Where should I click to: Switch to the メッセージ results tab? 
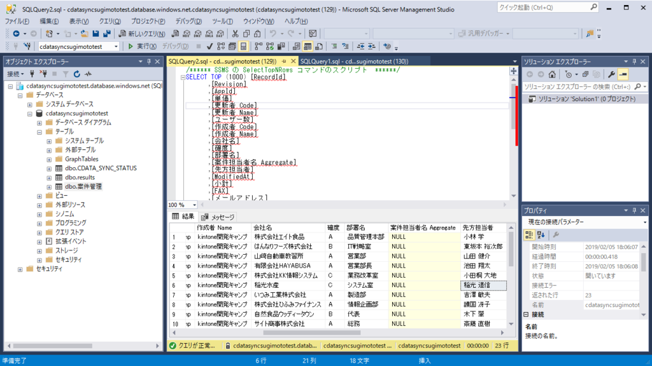click(218, 217)
